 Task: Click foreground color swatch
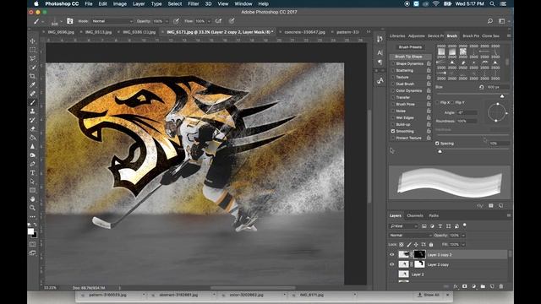coord(30,231)
